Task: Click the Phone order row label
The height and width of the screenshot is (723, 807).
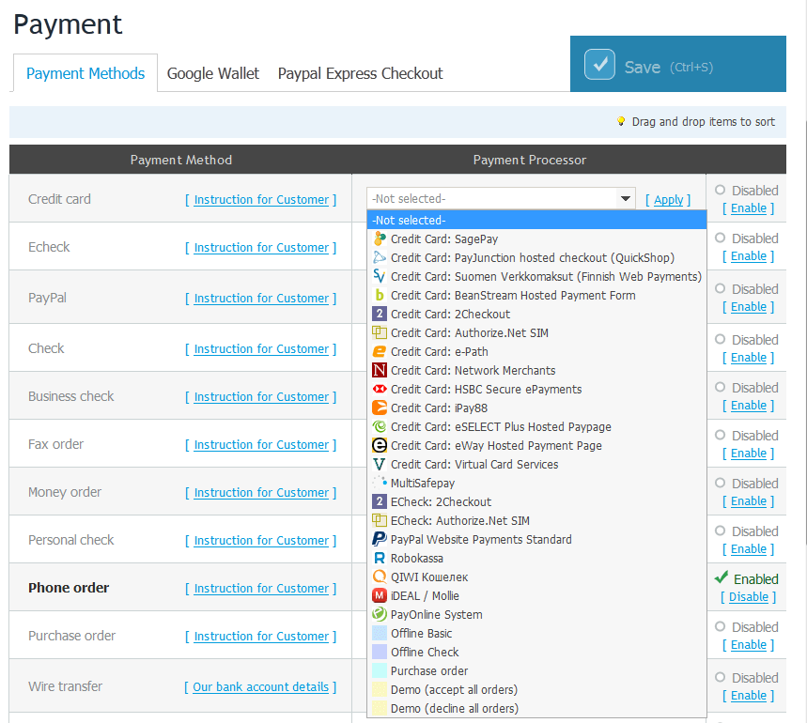Action: pyautogui.click(x=69, y=587)
